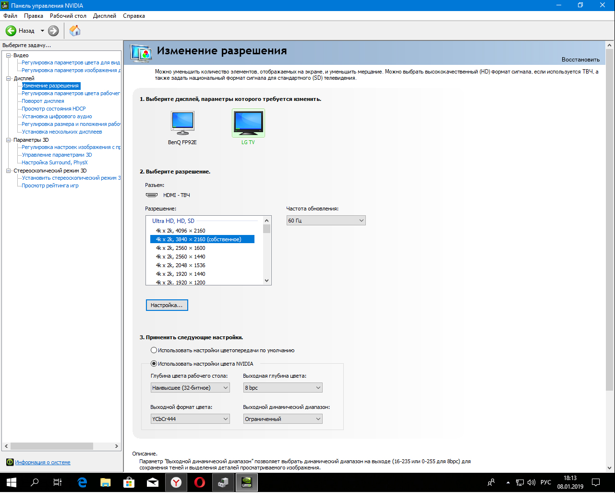Click the green Back arrow icon
615x493 pixels.
coord(11,31)
